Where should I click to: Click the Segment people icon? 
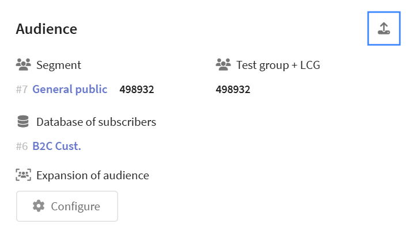pyautogui.click(x=23, y=65)
